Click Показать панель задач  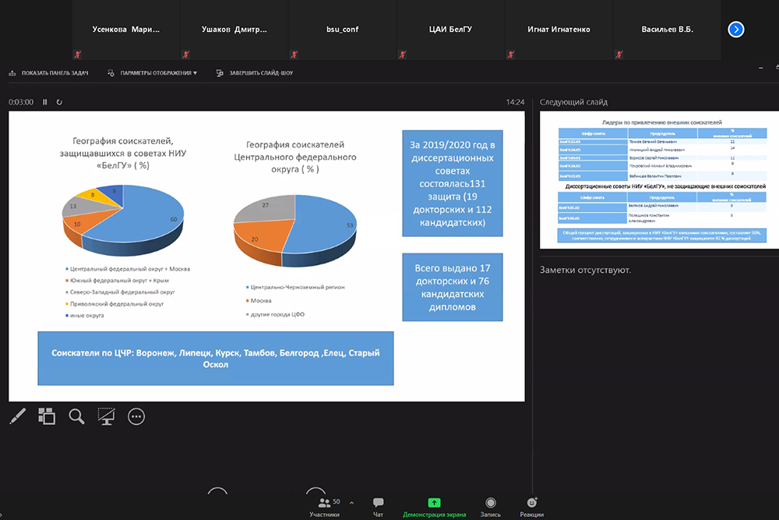tap(48, 73)
